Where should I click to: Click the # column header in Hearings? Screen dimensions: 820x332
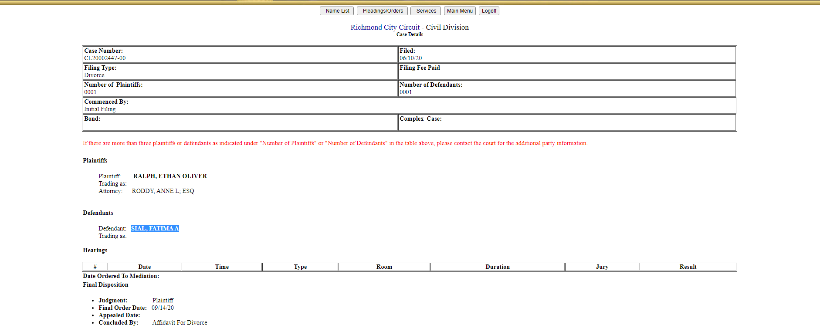[x=95, y=267]
